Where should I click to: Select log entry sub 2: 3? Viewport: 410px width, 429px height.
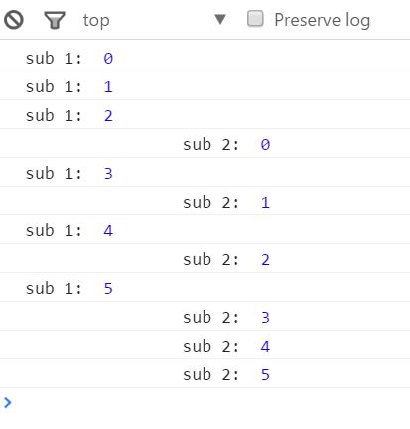[205, 317]
